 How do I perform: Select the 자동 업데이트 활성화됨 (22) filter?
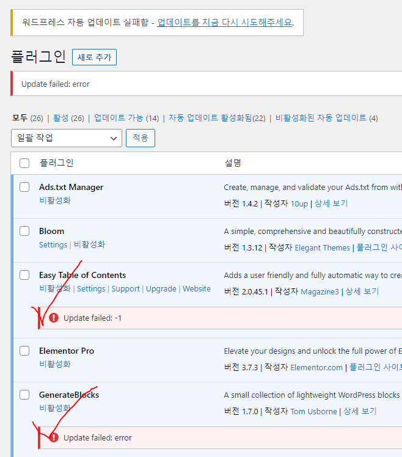[x=217, y=118]
